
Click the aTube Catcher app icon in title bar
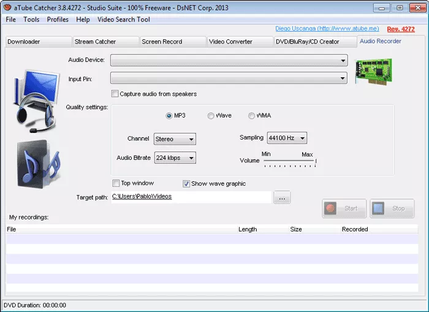point(7,7)
